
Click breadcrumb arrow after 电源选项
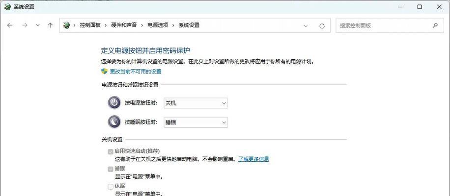click(173, 25)
